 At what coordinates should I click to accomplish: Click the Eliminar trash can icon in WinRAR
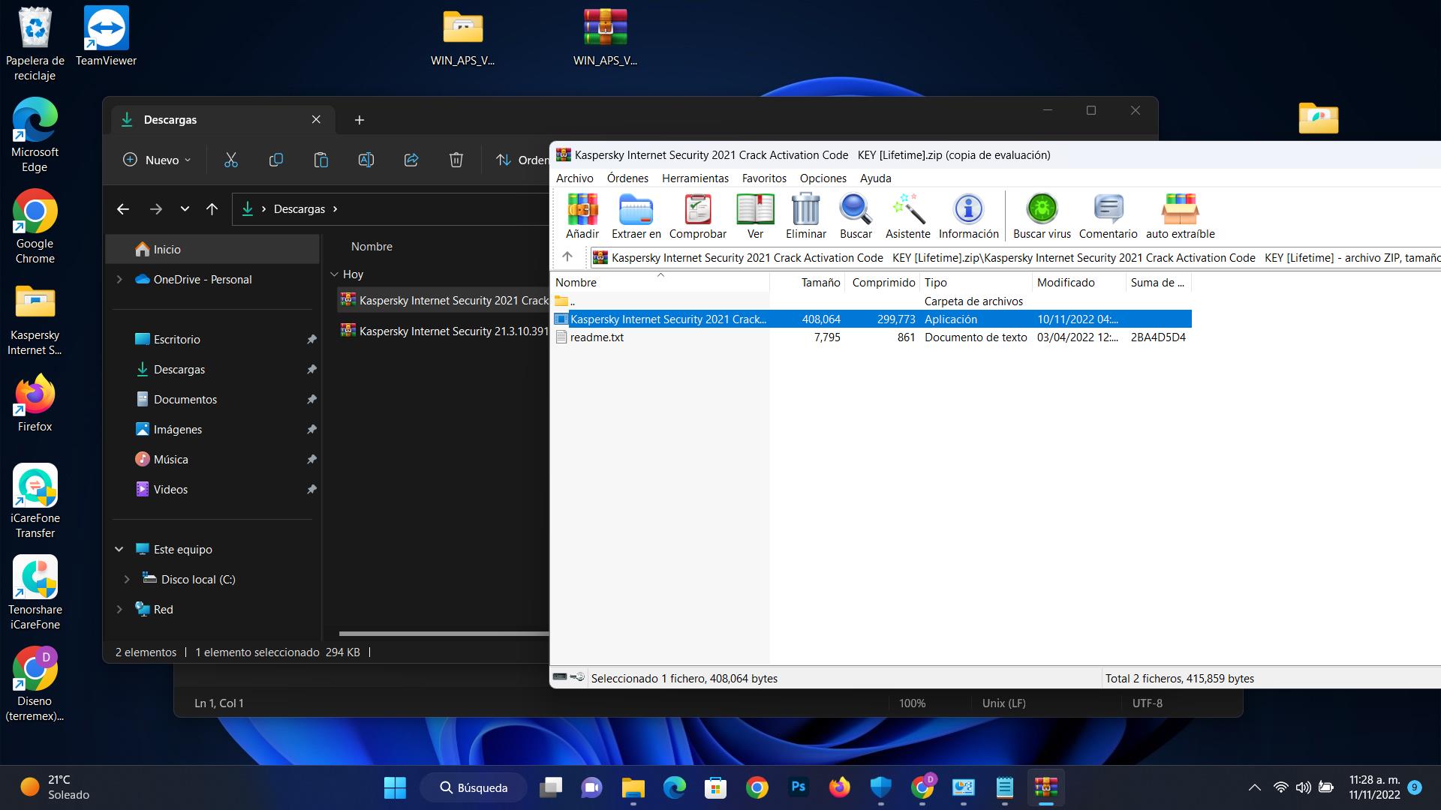tap(805, 215)
